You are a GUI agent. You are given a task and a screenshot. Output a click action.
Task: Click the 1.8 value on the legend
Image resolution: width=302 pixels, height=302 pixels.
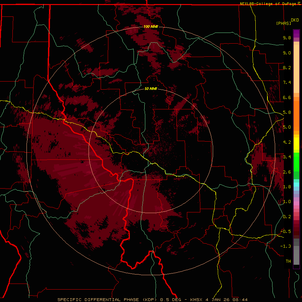point(287,187)
